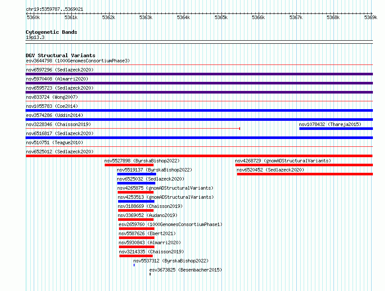Viewport: 385px width, 291px height.
Task: Click the Cytogenetic Bands track title
Action: coord(51,32)
